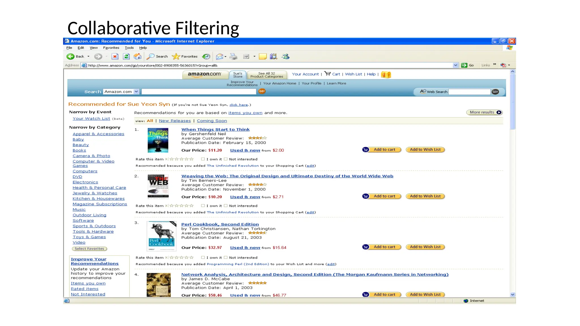Click the Web Search GO button
580x326 pixels.
point(495,92)
